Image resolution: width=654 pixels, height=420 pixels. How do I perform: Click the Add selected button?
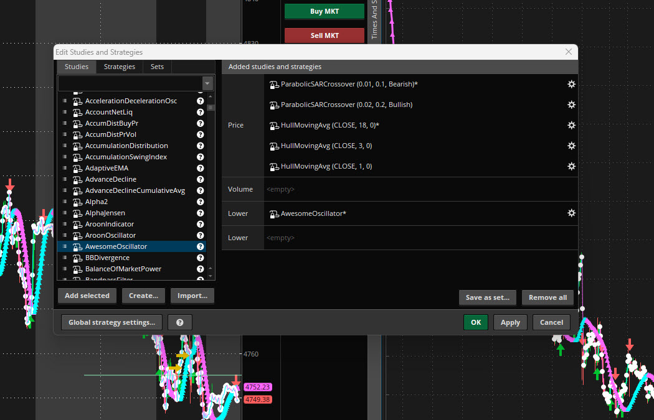(87, 296)
